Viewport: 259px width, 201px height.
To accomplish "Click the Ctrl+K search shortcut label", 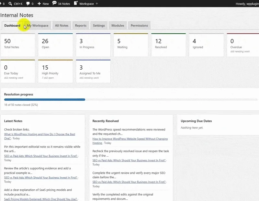I will pyautogui.click(x=18, y=4).
